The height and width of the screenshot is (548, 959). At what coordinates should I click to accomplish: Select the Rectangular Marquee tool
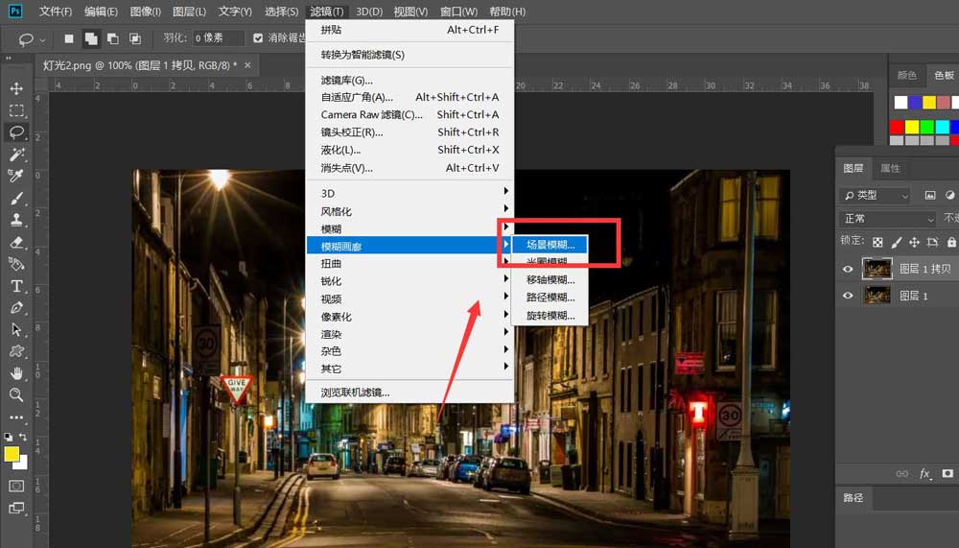click(x=16, y=110)
